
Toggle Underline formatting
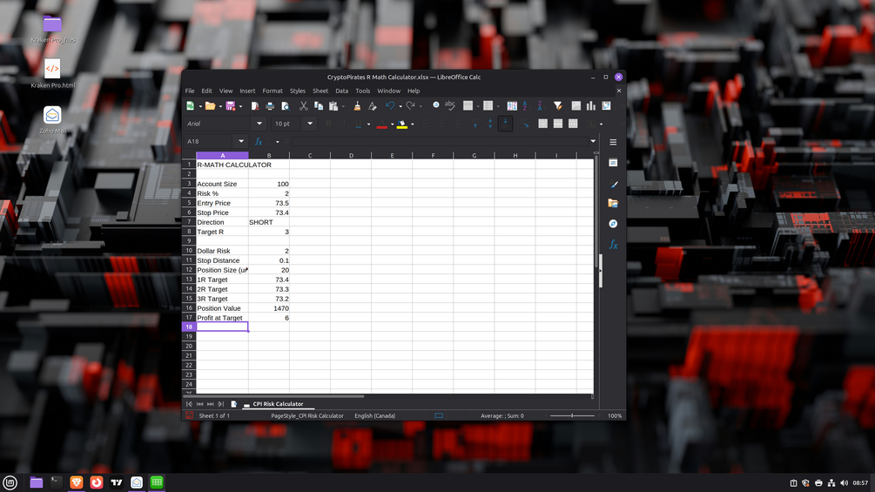click(358, 124)
